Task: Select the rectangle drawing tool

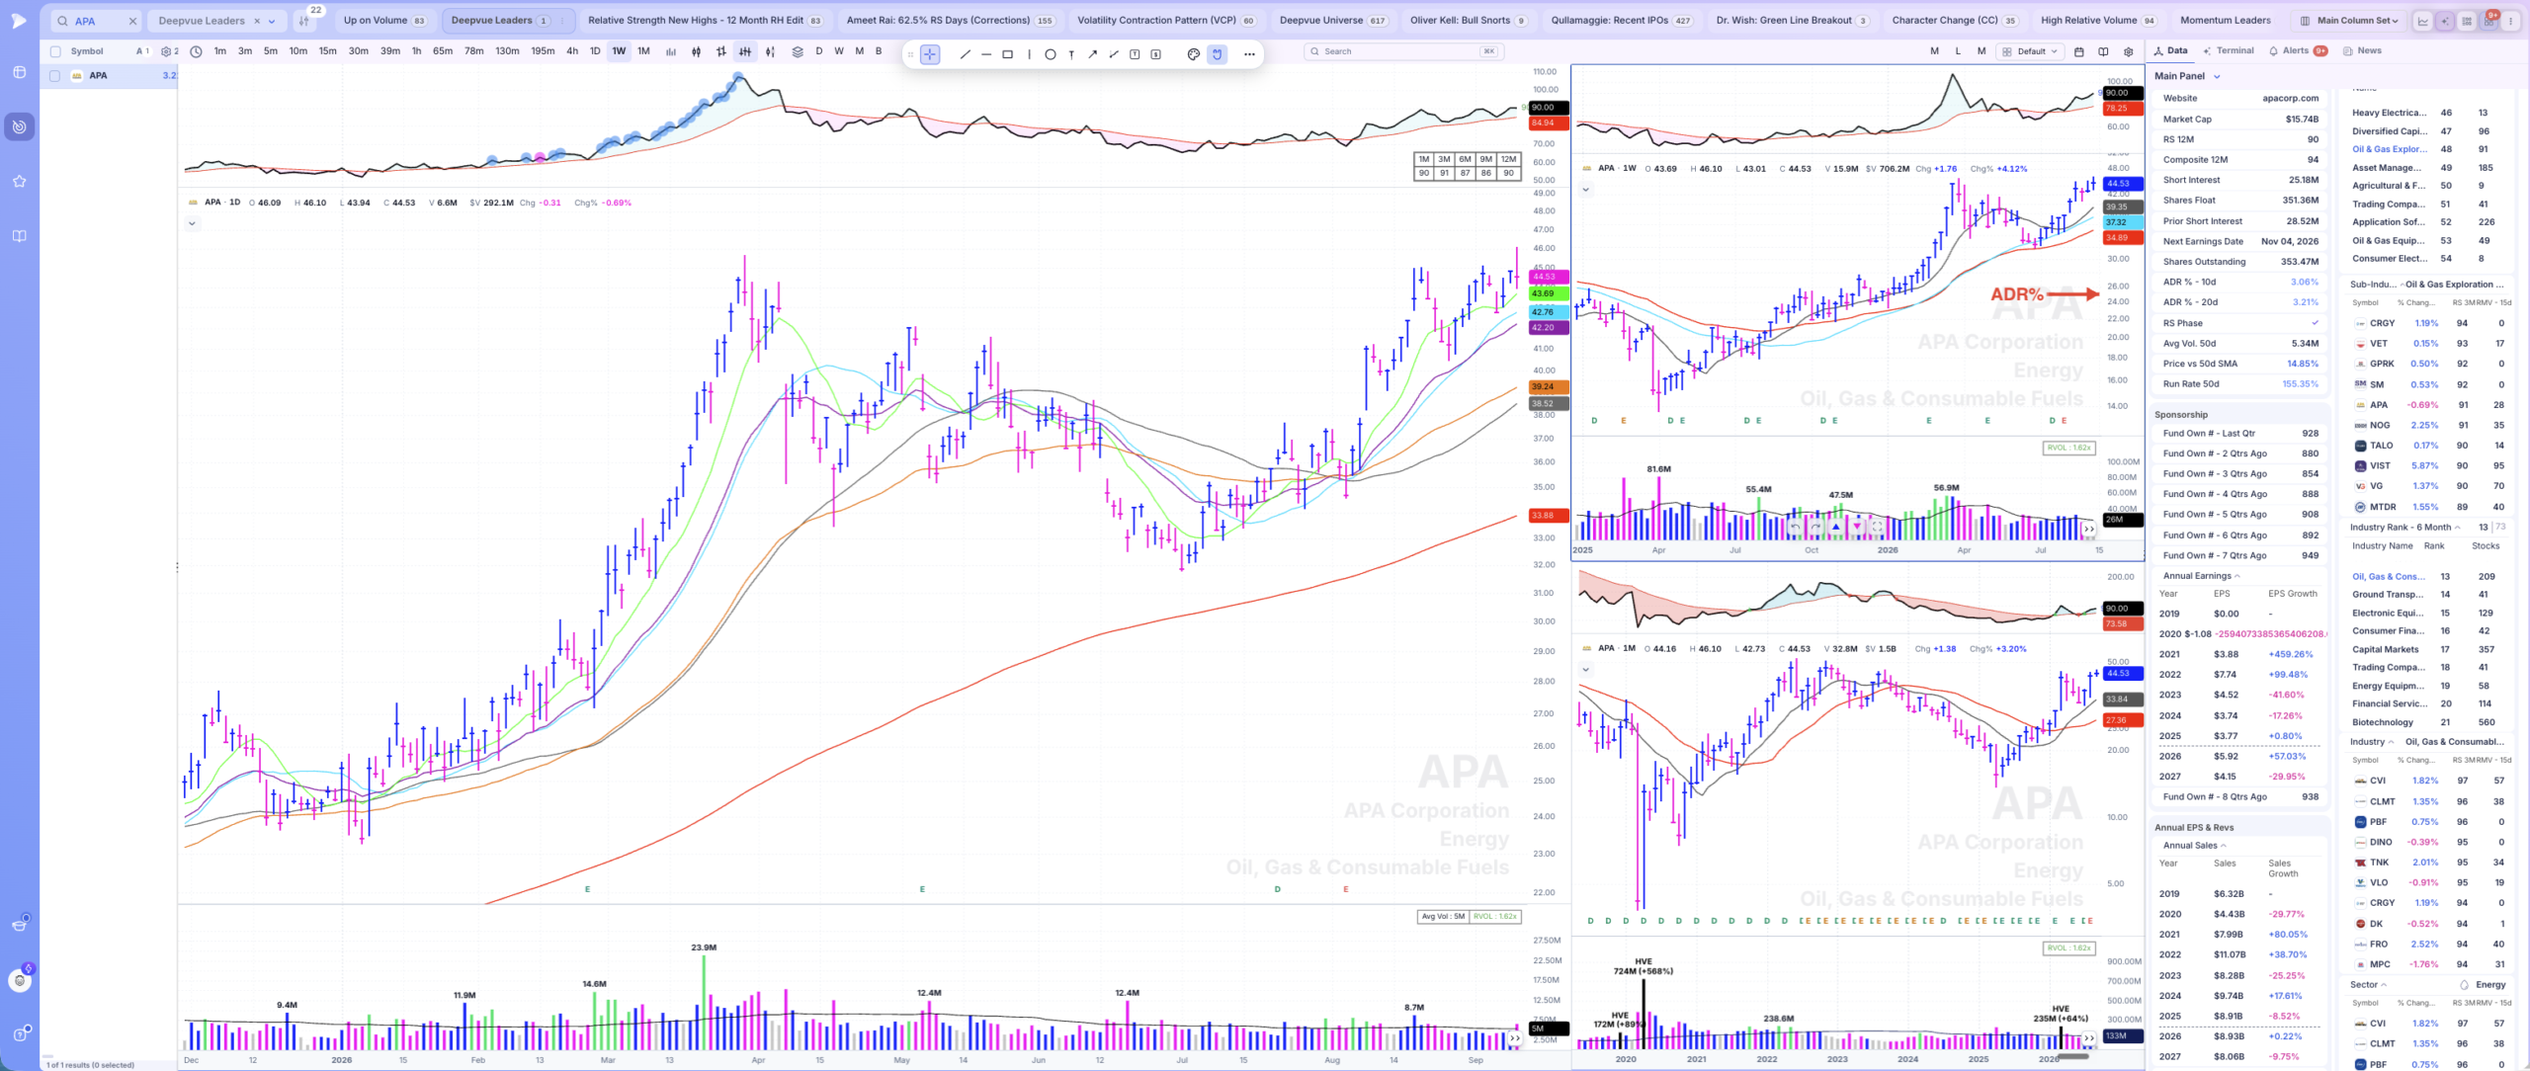Action: pos(1007,54)
